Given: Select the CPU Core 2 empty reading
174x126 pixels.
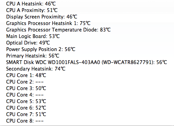Looking at the screenshot, I should point(25,82).
